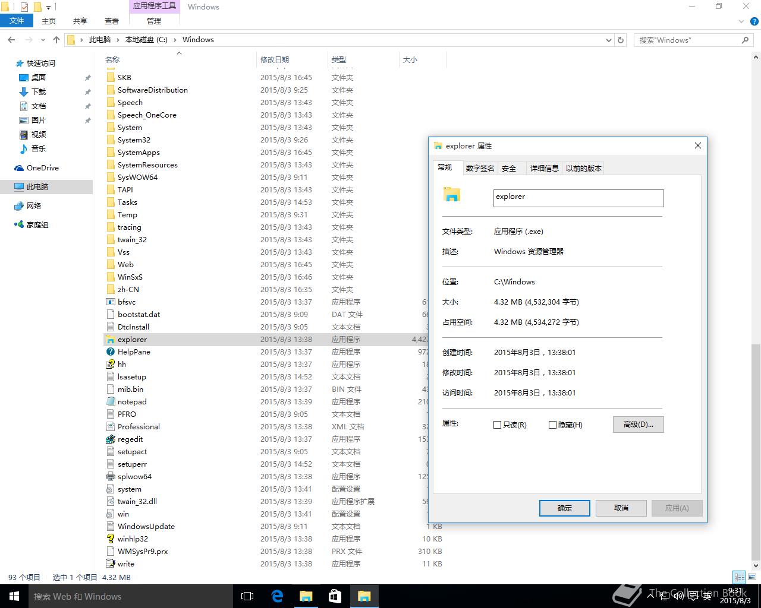Expand breadcrumb arrow after 此电脑
761x608 pixels.
pyautogui.click(x=118, y=40)
